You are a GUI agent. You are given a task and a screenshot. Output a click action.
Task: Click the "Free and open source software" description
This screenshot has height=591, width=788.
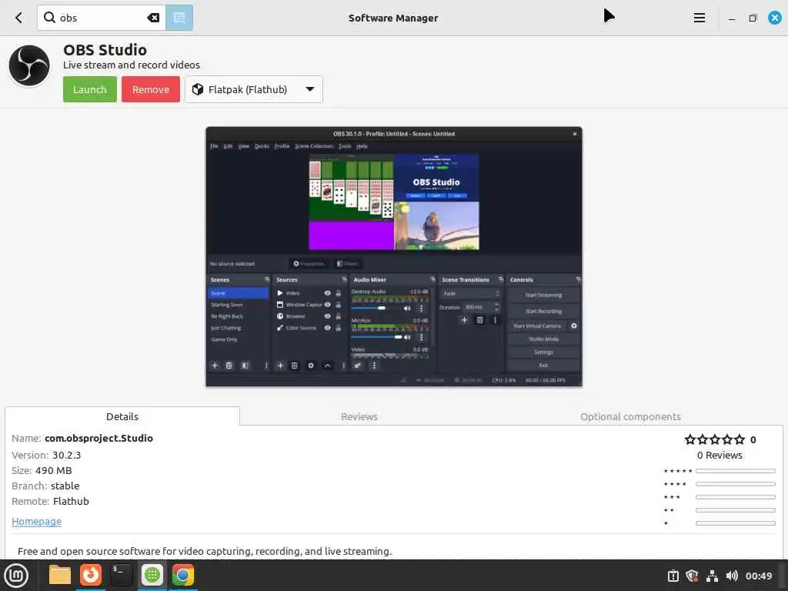coord(205,551)
